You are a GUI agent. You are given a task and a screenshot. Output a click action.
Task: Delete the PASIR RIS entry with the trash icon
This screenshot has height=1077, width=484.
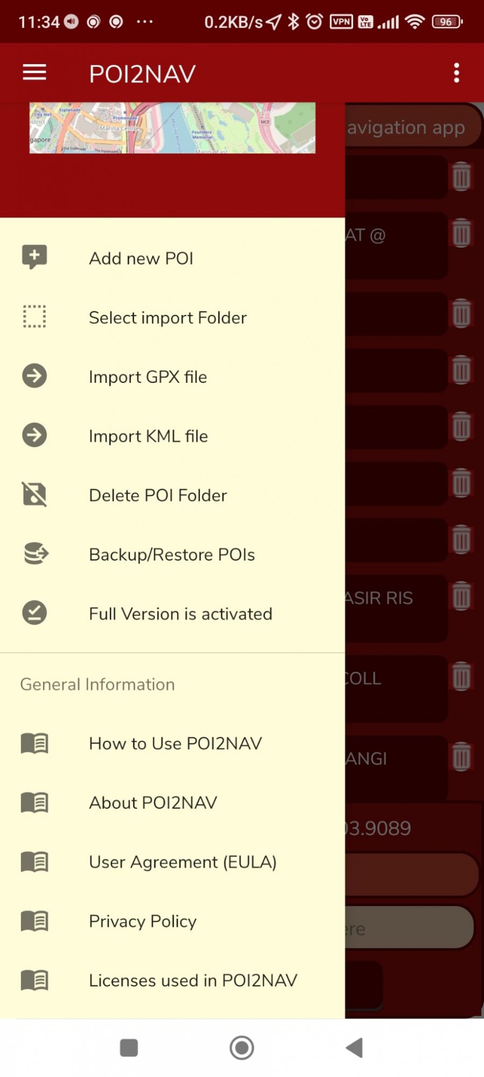pos(461,597)
